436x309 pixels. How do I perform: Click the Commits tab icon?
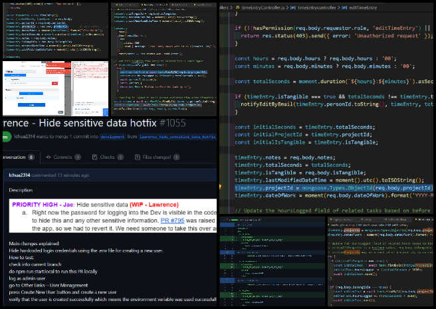[49, 157]
